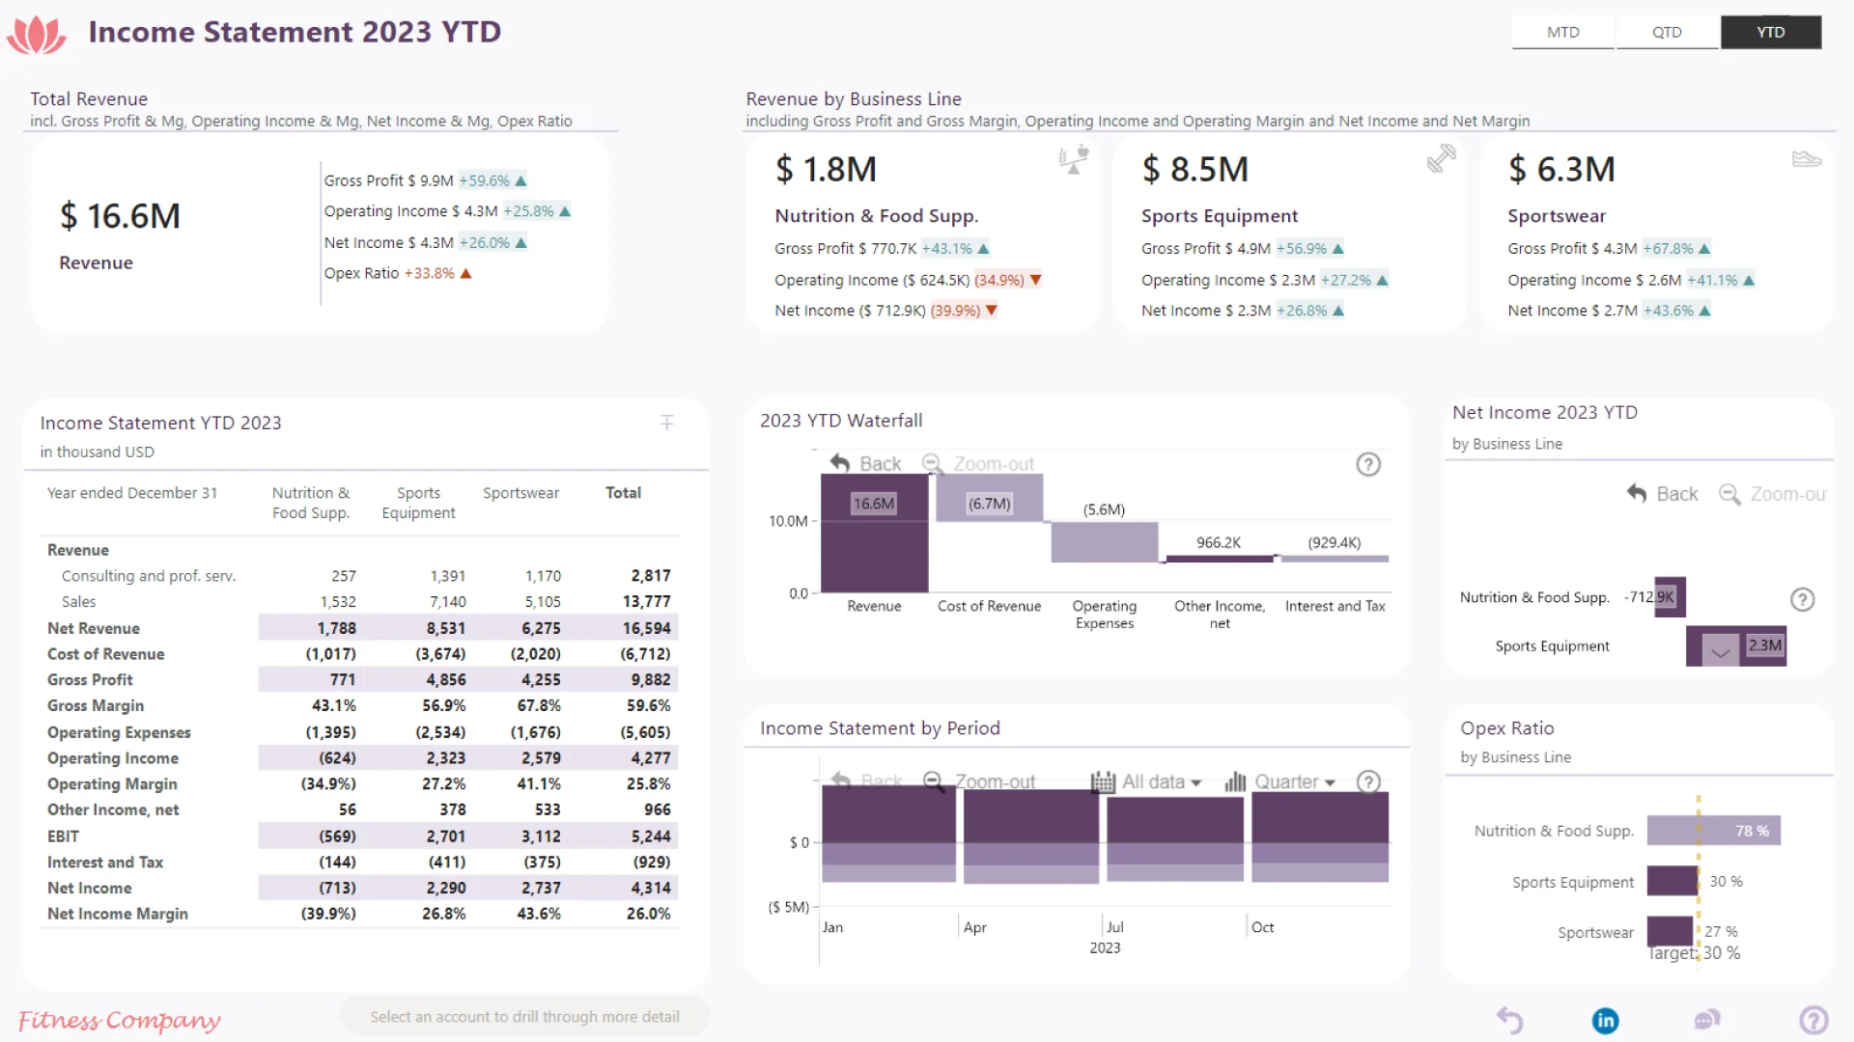1854x1042 pixels.
Task: Select the Operating Expenses row label
Action: pos(119,733)
